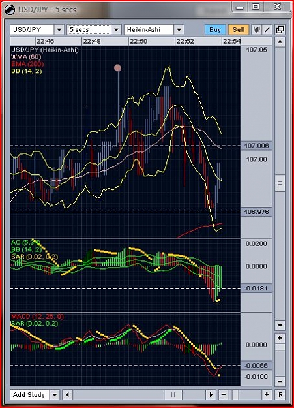Viewport: 294px width, 408px height.
Task: Maximize the USD/JPY chart window
Action: [256, 7]
